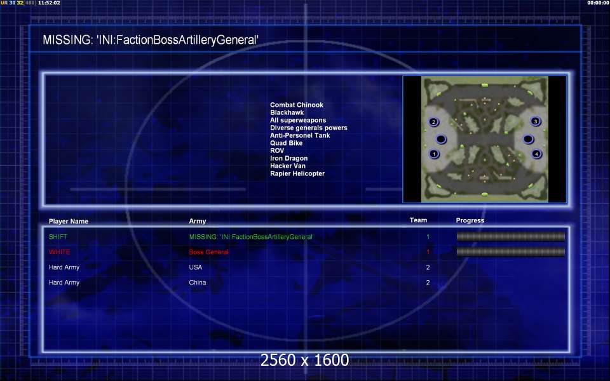Click the Progress column header
Viewport: 610px width, 381px height.
coord(470,220)
